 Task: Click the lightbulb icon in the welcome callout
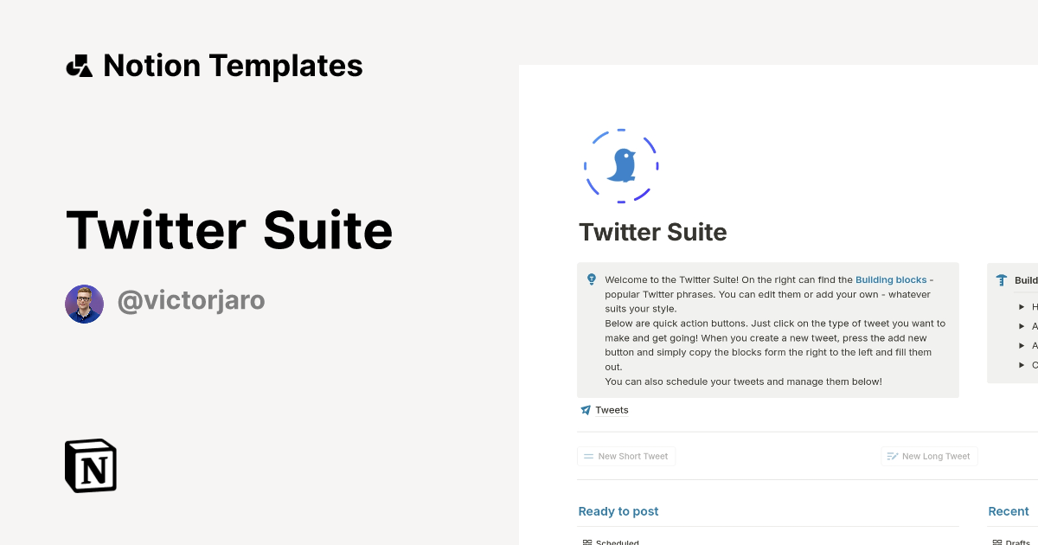click(592, 279)
